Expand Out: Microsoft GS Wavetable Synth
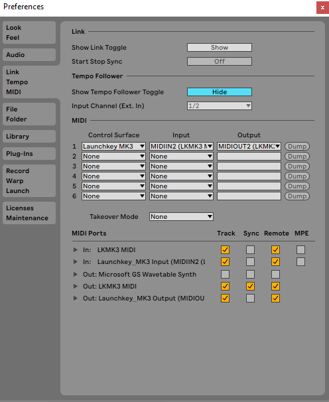329x402 pixels. (76, 275)
